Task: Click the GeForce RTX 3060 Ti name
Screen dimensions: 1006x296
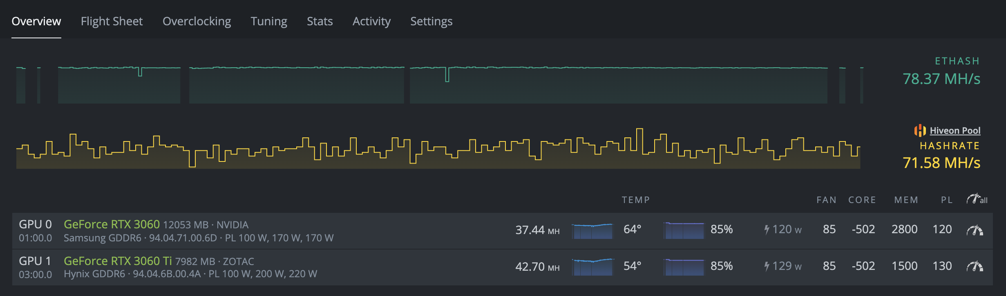Action: coord(118,261)
